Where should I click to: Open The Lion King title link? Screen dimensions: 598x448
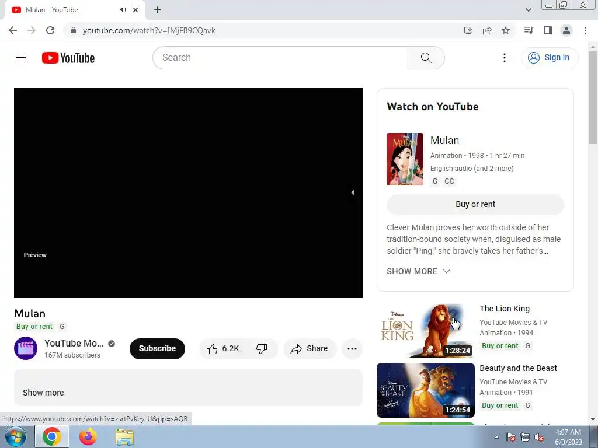(505, 309)
